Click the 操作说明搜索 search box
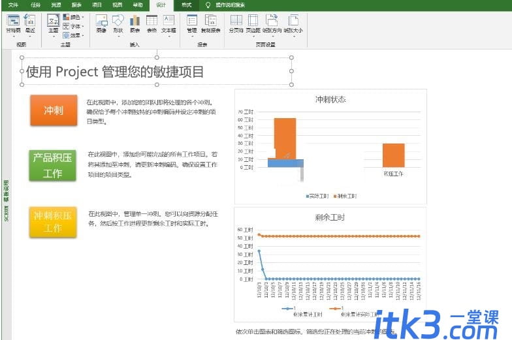 tap(230, 5)
